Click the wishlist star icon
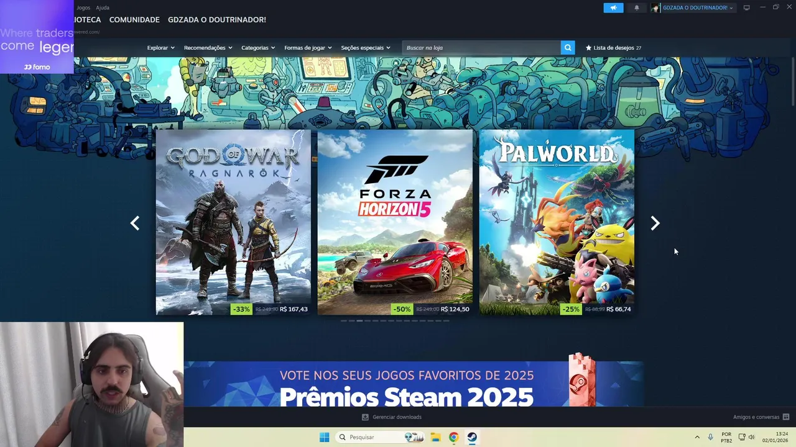796x447 pixels. [x=588, y=48]
